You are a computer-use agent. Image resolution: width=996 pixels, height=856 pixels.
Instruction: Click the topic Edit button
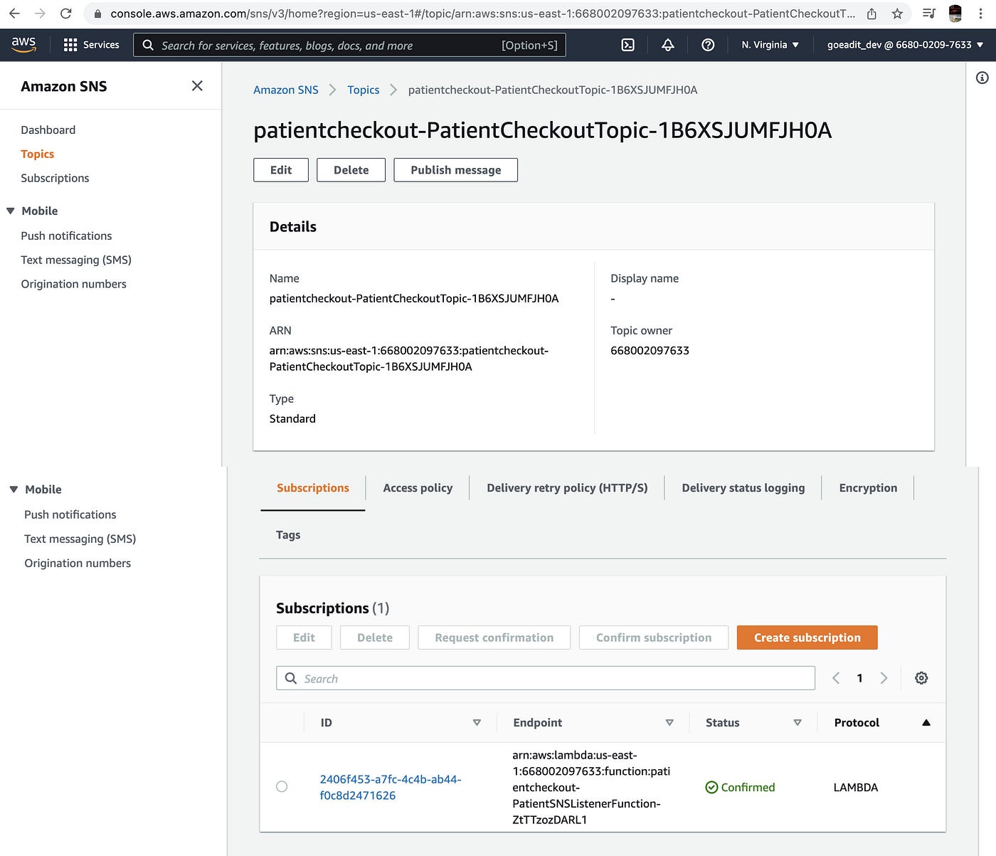pyautogui.click(x=281, y=170)
